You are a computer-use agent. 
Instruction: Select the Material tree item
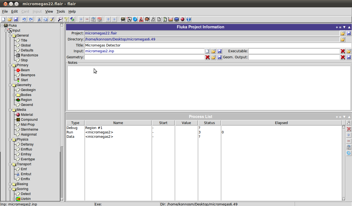[x=27, y=115]
